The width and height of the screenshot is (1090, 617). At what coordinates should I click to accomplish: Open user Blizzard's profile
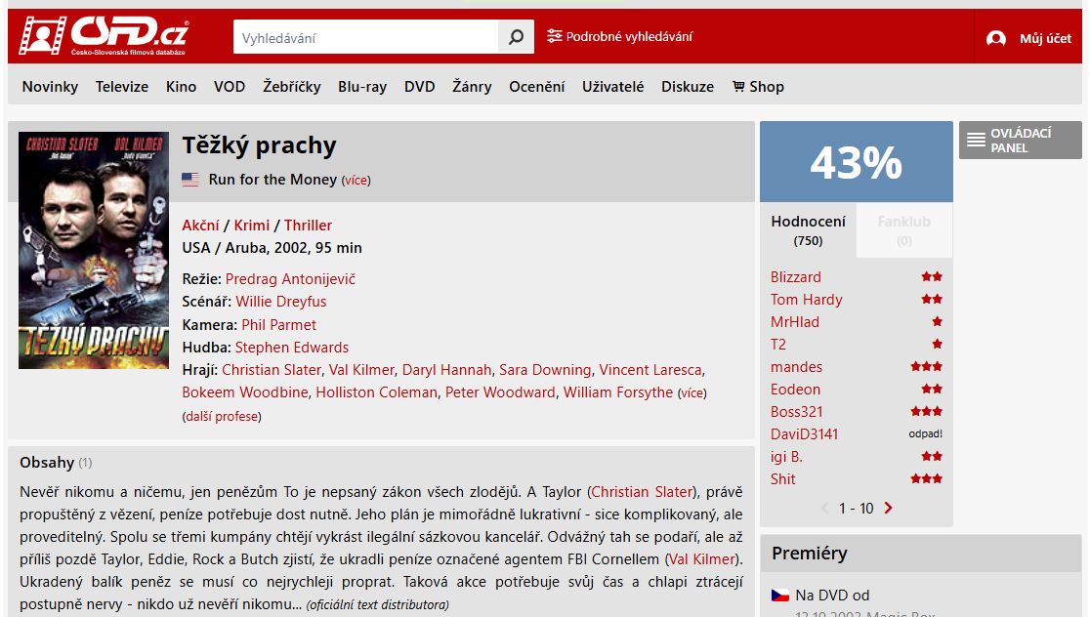(795, 276)
